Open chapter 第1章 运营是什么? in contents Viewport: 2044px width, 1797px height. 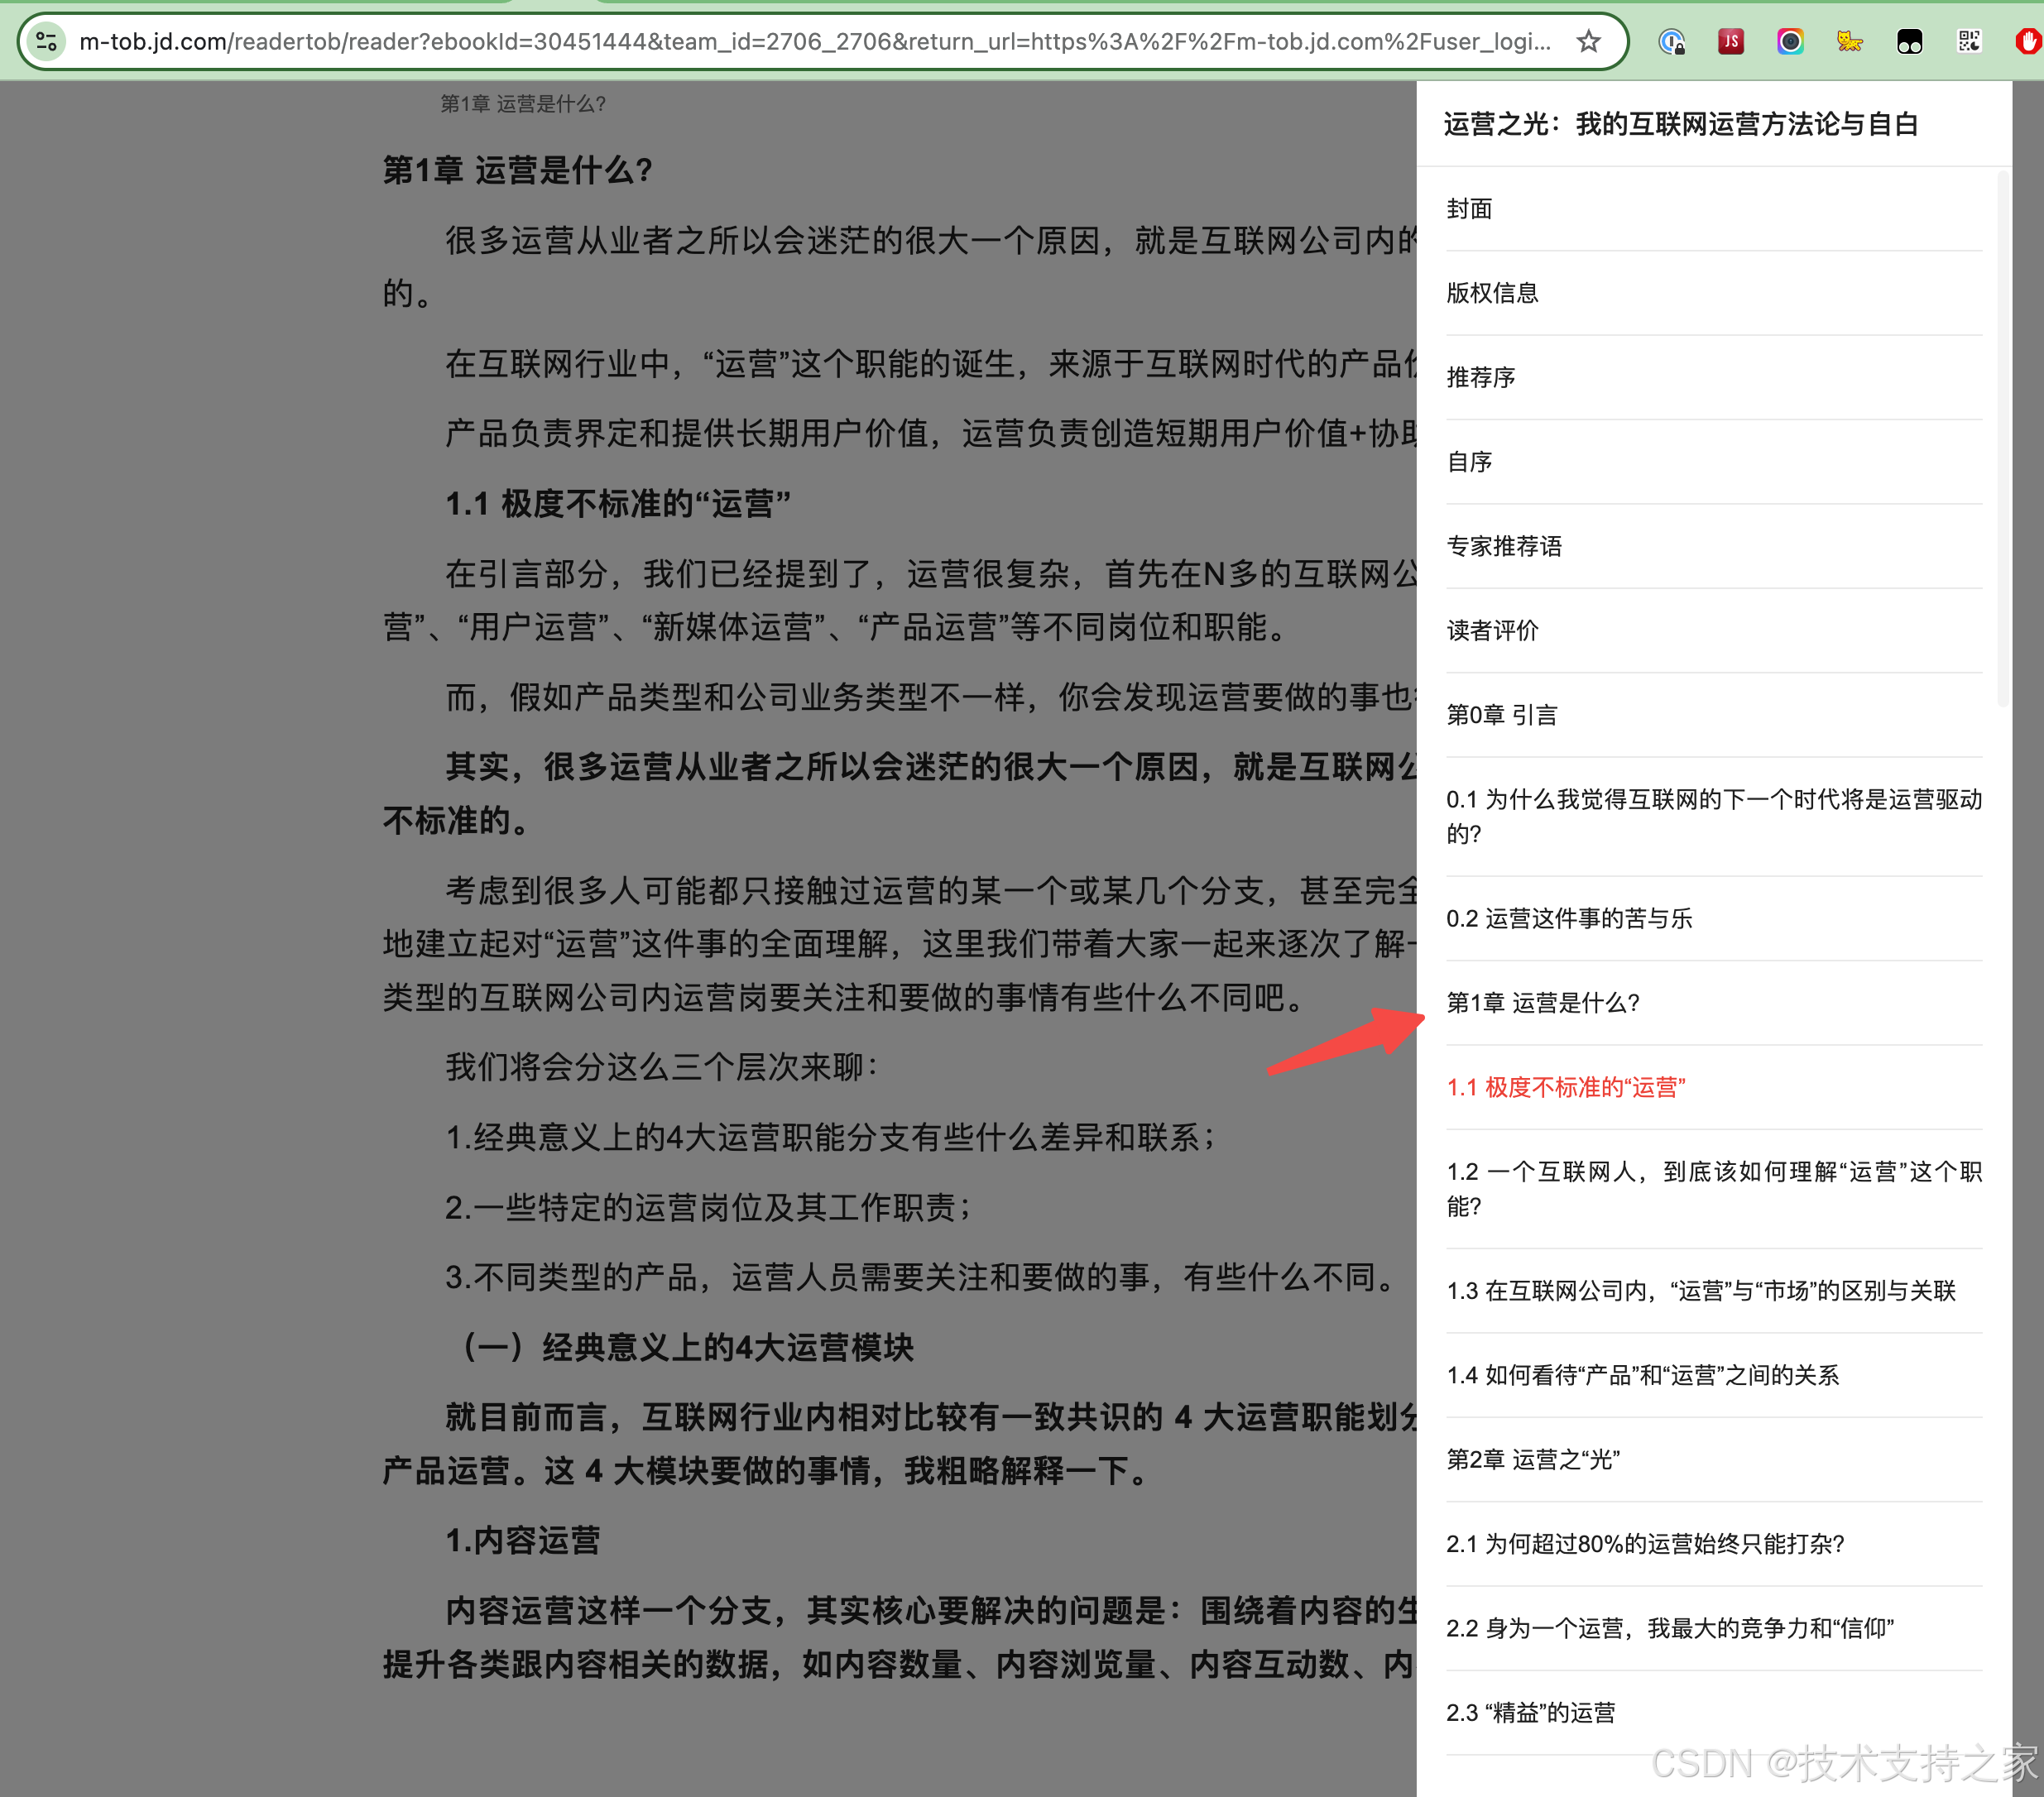1542,1002
